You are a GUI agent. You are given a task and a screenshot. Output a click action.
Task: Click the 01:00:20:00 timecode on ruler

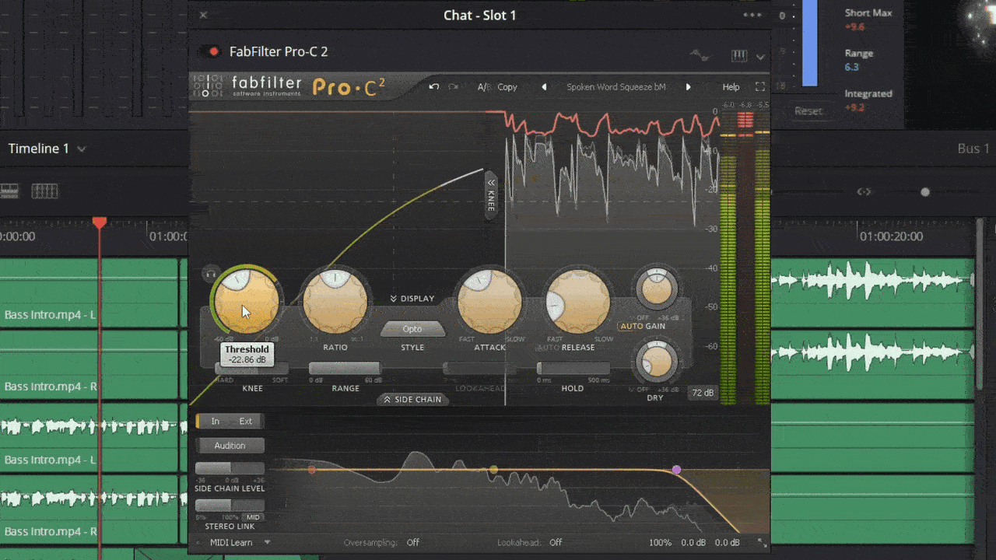pyautogui.click(x=891, y=236)
